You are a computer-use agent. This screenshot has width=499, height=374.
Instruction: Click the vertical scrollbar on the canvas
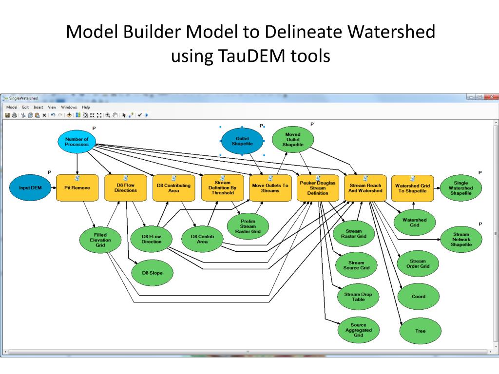(x=496, y=233)
